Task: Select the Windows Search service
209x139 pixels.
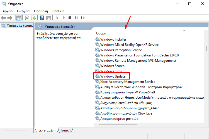Action: point(112,66)
